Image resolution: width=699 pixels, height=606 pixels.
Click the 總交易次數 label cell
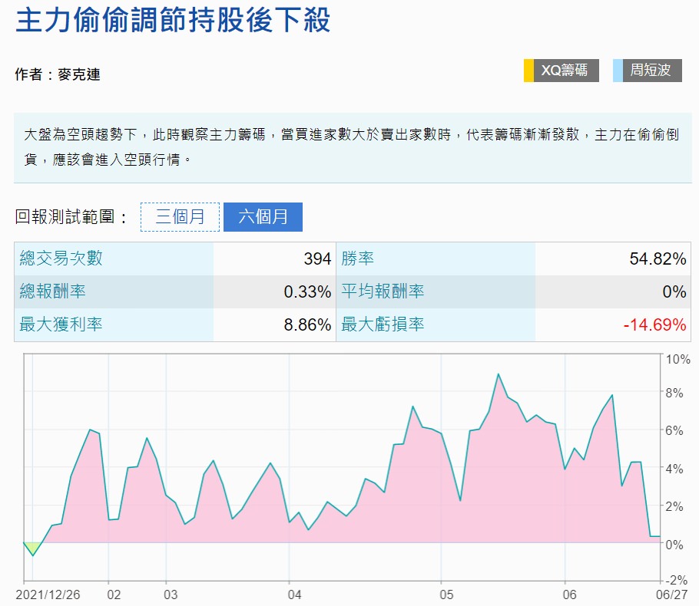point(114,259)
